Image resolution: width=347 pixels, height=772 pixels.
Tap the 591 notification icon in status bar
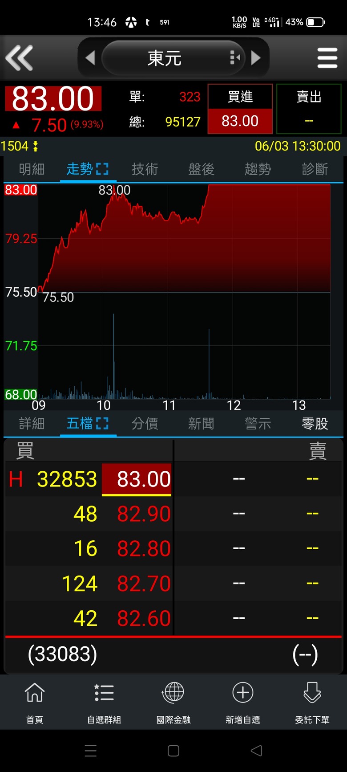(165, 22)
